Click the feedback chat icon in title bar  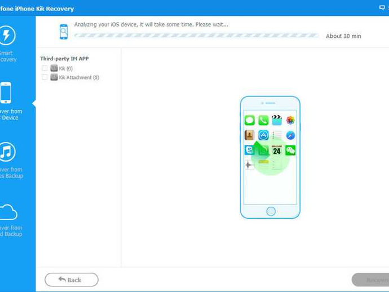pyautogui.click(x=382, y=8)
